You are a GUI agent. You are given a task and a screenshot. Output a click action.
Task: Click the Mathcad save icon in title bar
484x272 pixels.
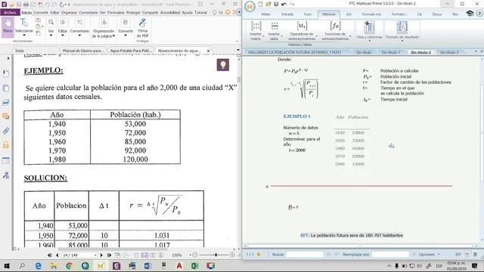pos(276,4)
